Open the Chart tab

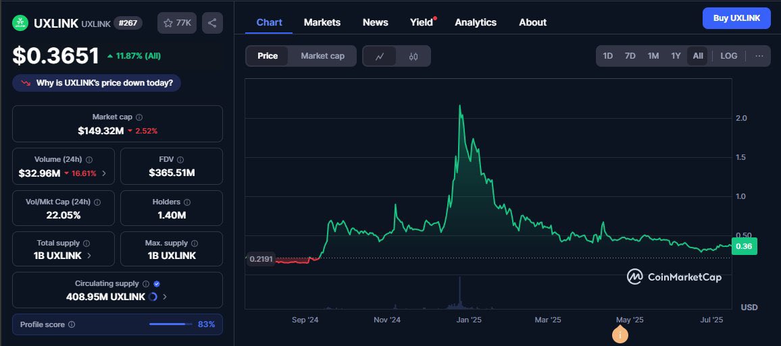pos(269,22)
